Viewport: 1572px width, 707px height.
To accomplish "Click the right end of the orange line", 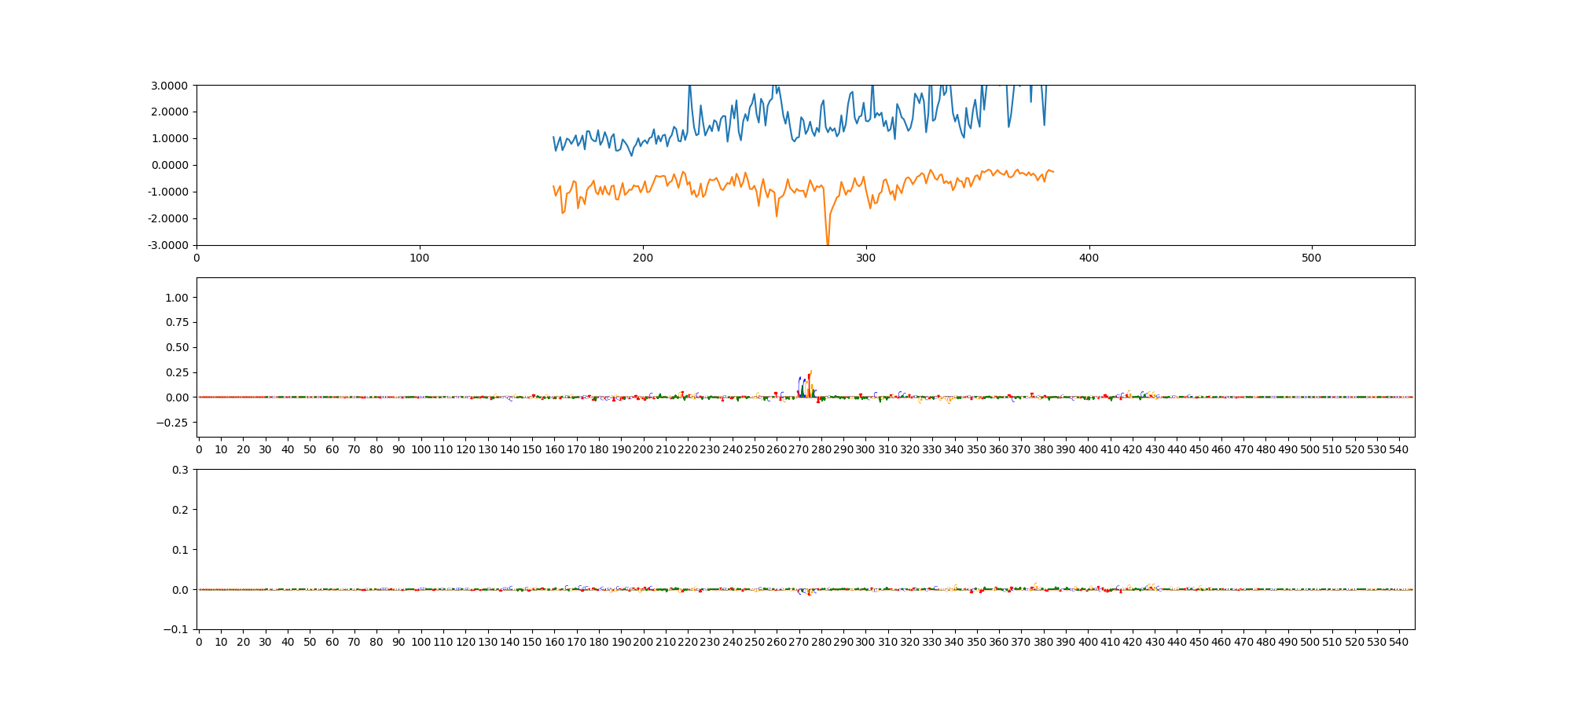I will [1053, 172].
